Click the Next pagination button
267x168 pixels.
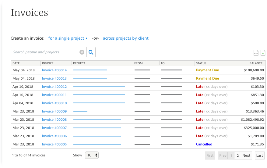tap(246, 155)
